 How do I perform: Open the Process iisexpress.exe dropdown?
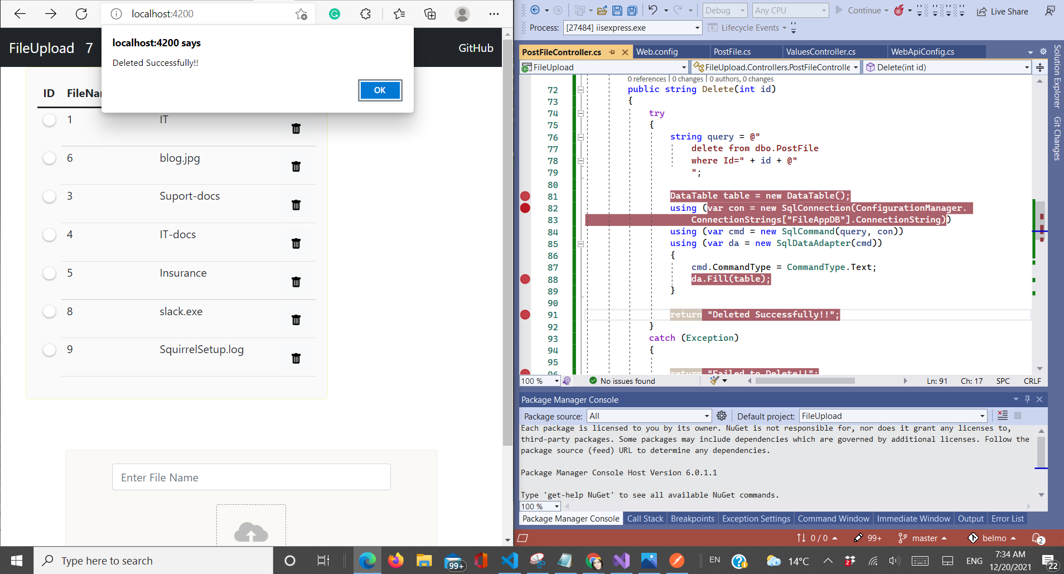point(632,27)
